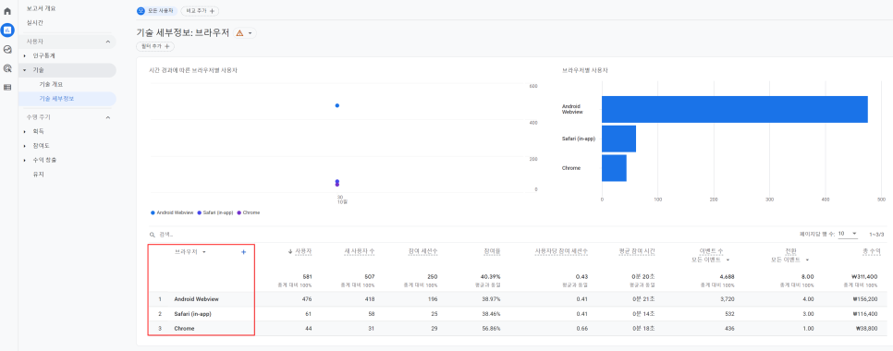This screenshot has height=351, width=893.
Task: Click the search magnifier icon above table
Action: (152, 235)
